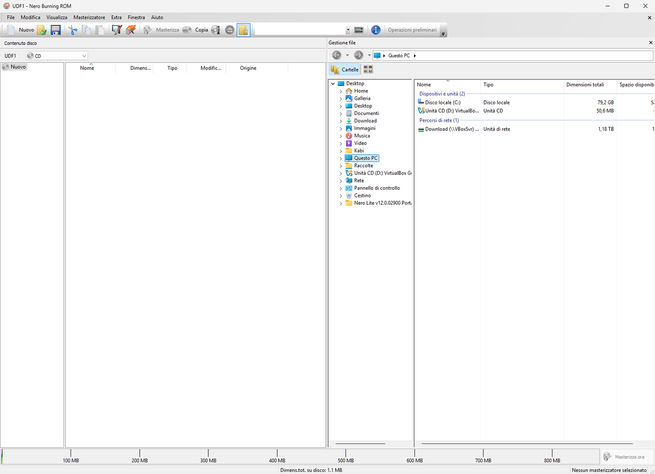
Task: Select Video in the folder tree
Action: pyautogui.click(x=360, y=143)
